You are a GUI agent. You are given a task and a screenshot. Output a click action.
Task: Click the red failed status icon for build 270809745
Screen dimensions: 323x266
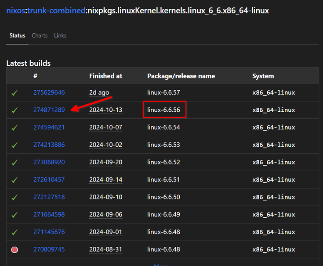pyautogui.click(x=15, y=250)
